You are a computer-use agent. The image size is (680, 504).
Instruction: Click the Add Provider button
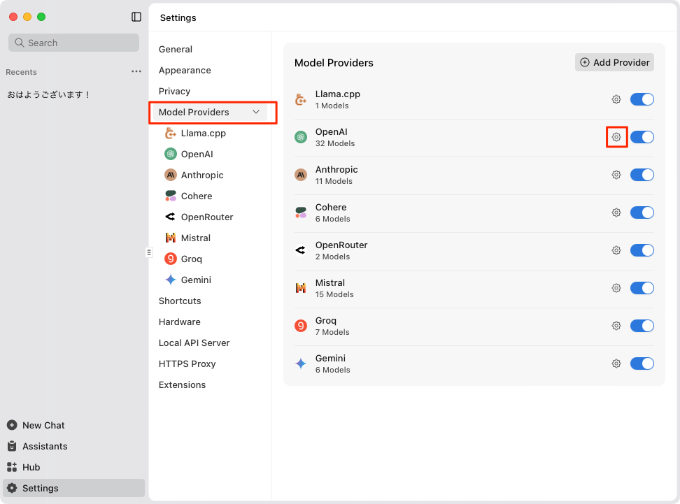point(614,62)
